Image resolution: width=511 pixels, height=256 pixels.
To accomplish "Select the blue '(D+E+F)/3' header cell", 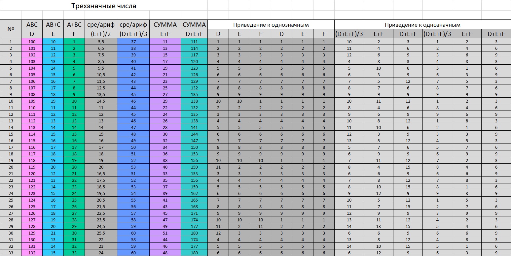I will (x=133, y=33).
